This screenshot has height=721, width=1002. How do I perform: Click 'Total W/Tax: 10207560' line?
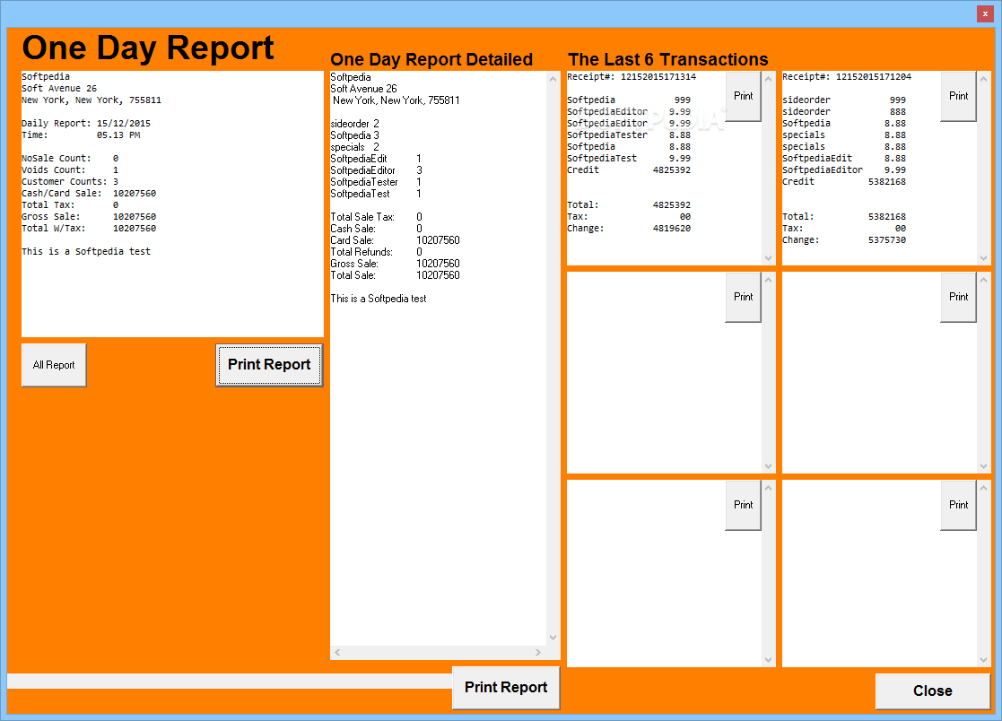click(x=89, y=228)
